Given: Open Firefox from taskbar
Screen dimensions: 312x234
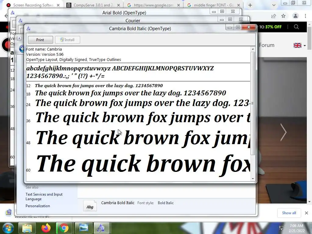Looking at the screenshot, I should 46,228.
